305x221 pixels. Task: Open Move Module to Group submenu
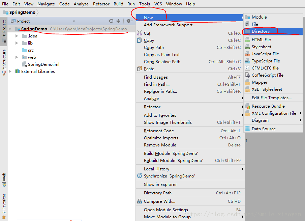(190, 217)
